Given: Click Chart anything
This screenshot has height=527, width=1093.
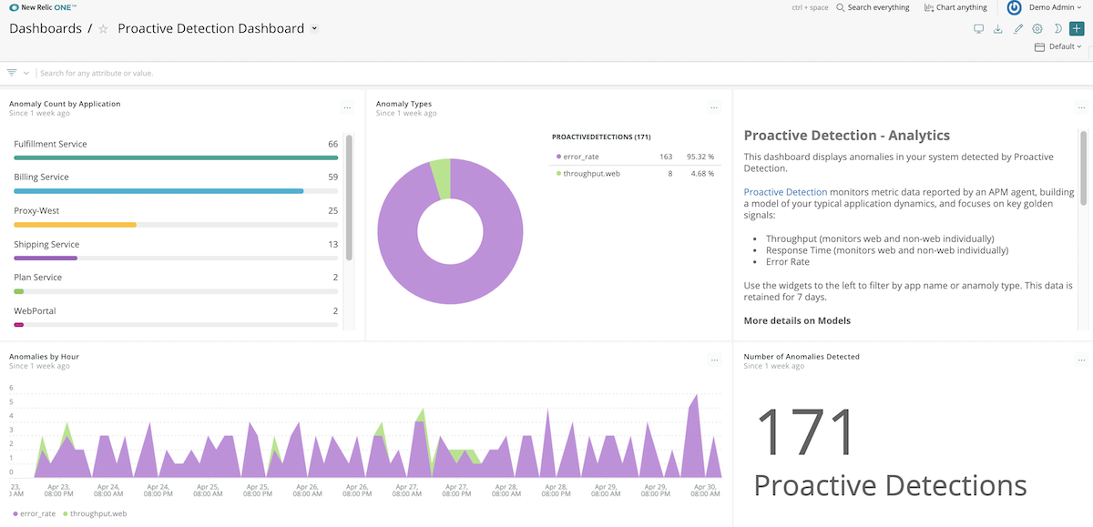Looking at the screenshot, I should tap(962, 7).
